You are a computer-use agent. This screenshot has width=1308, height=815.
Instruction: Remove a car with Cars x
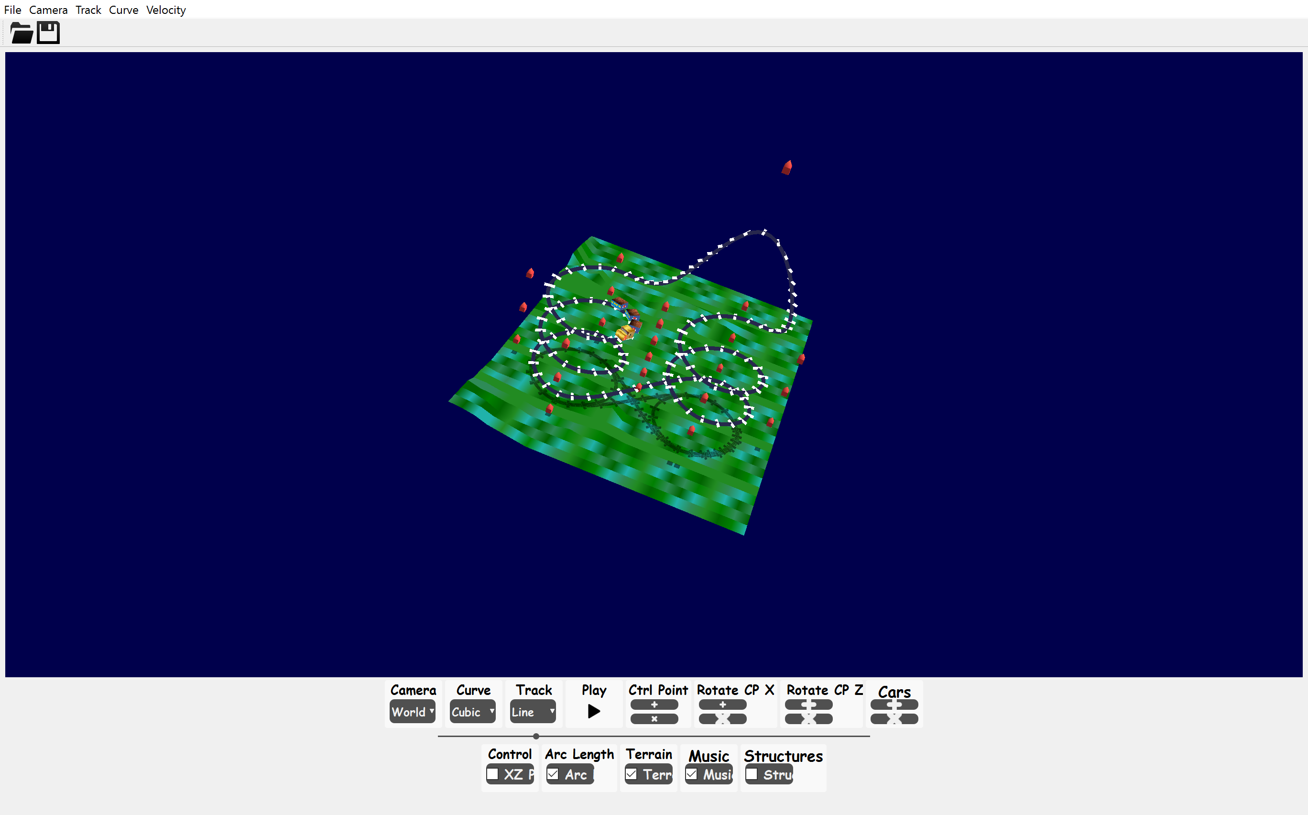894,719
